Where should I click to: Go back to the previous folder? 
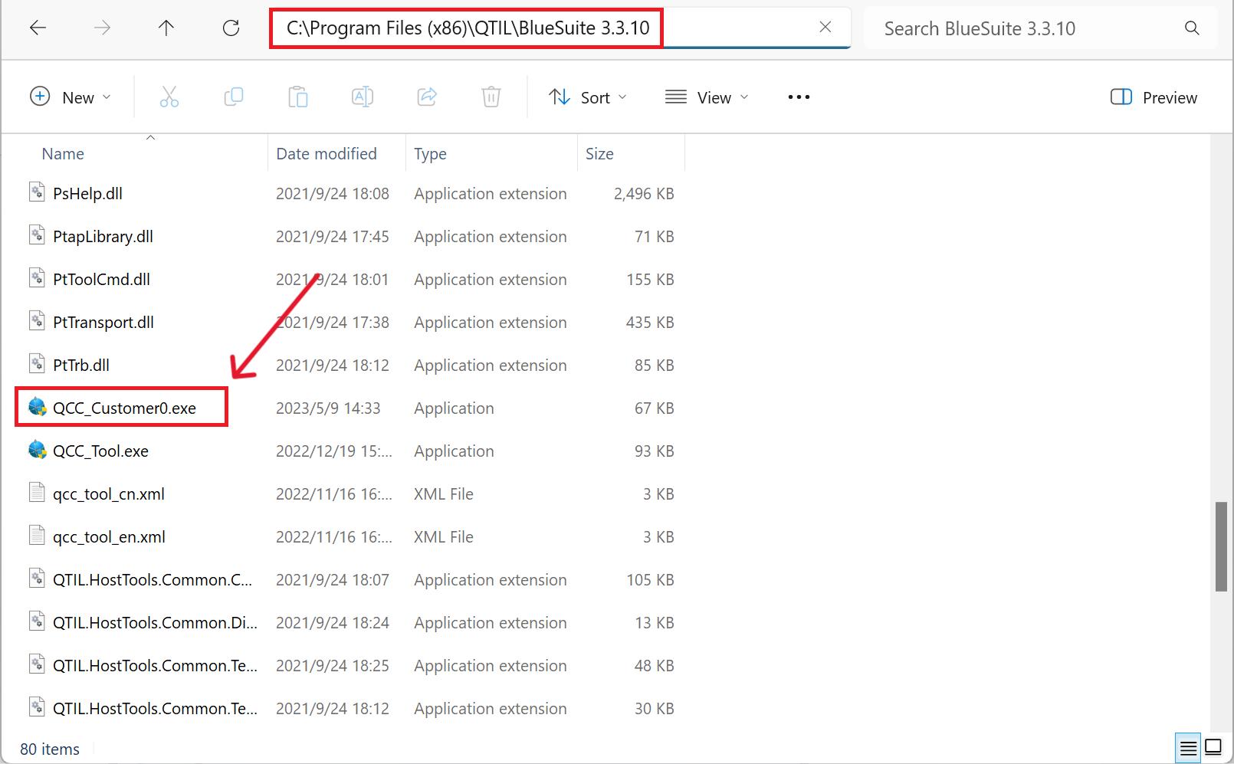[x=37, y=28]
